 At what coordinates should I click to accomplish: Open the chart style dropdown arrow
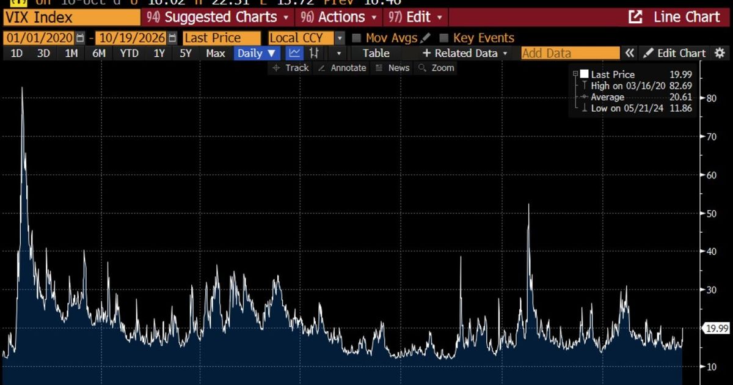pyautogui.click(x=339, y=53)
